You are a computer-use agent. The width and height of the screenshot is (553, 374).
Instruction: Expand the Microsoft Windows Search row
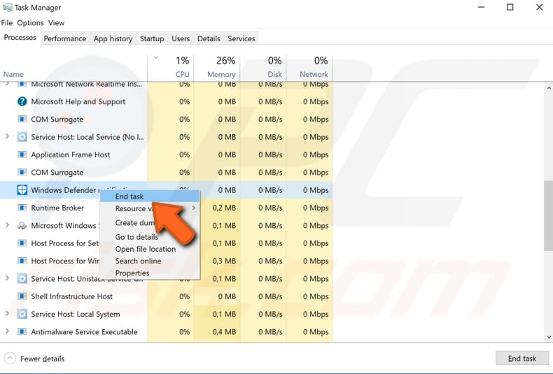click(x=7, y=225)
